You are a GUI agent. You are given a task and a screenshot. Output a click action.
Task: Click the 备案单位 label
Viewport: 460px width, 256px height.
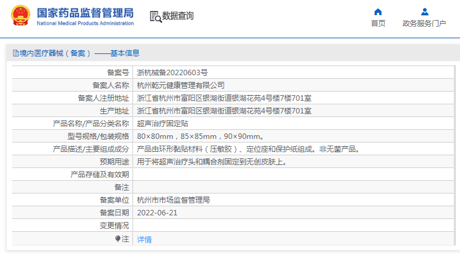pos(114,200)
